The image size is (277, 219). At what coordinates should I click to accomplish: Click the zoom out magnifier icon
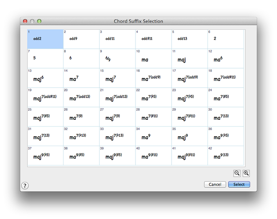(237, 173)
